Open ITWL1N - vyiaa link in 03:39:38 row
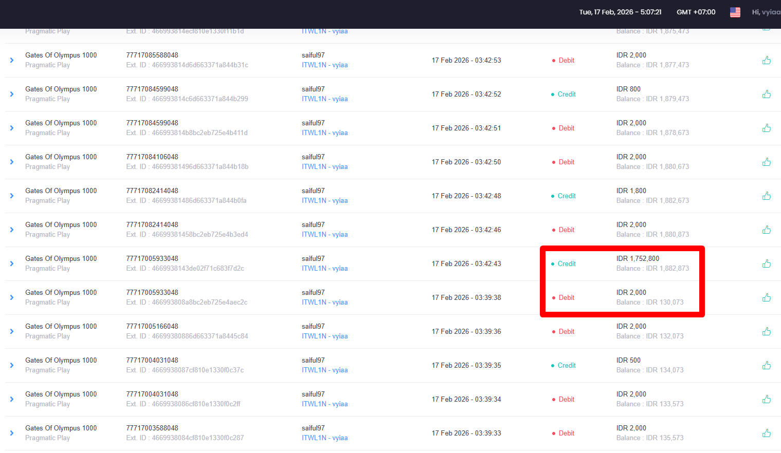This screenshot has height=453, width=781. tap(324, 303)
